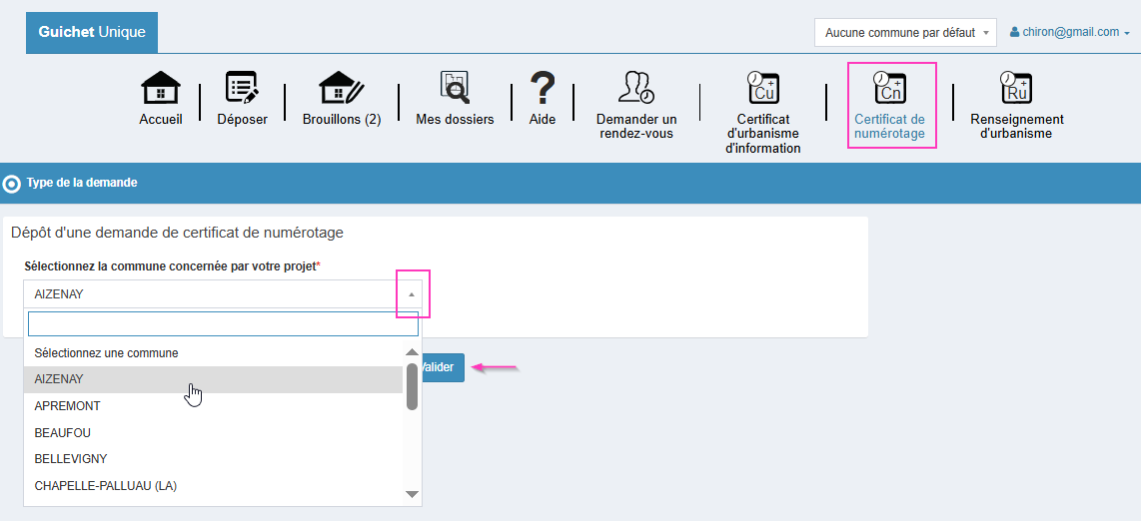Image resolution: width=1141 pixels, height=521 pixels.
Task: Click the Accueil house icon
Action: tap(160, 88)
